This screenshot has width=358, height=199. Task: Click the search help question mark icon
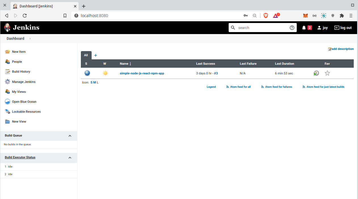(x=292, y=28)
